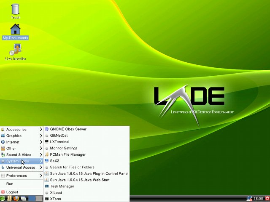Viewport: 270px width, 202px height.
Task: Launch X Load
Action: (86, 193)
